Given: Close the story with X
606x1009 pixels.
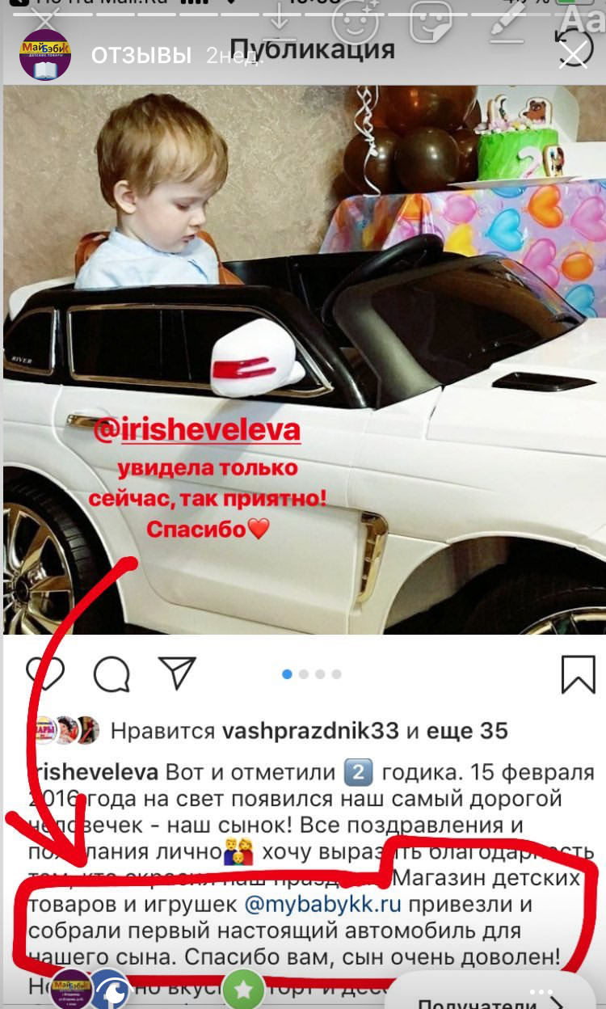Looking at the screenshot, I should tap(574, 53).
